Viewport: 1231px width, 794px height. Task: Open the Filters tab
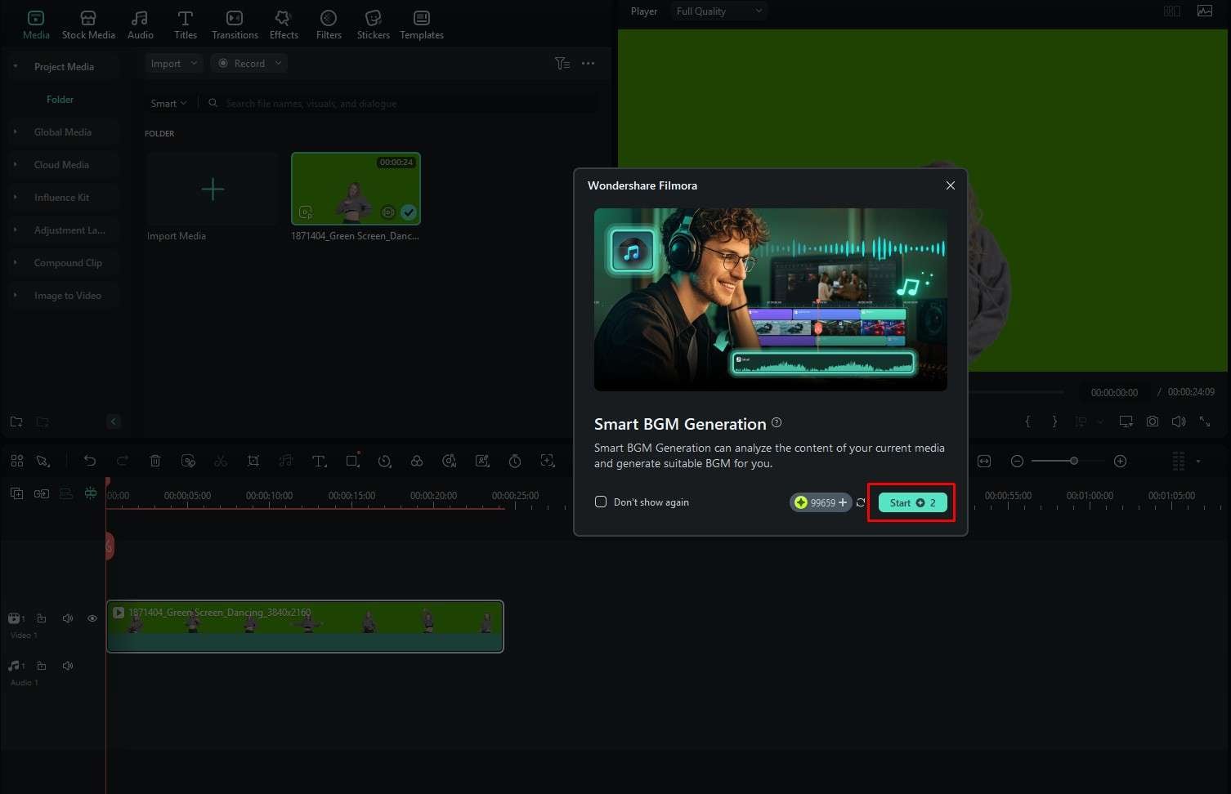[329, 25]
